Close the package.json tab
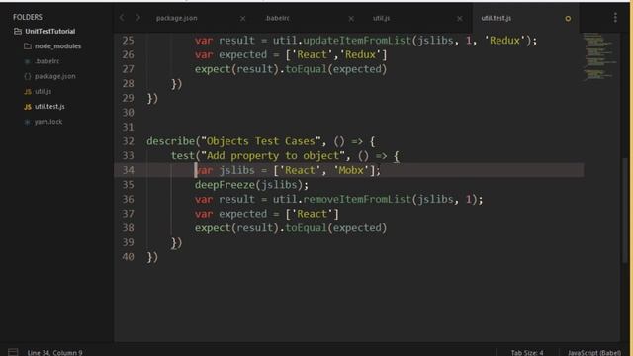The width and height of the screenshot is (633, 356). pos(242,18)
